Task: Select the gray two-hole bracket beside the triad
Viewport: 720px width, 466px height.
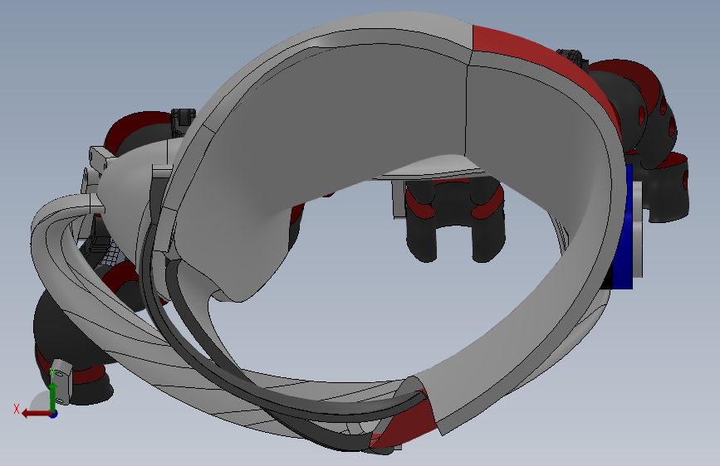Action: pos(62,381)
